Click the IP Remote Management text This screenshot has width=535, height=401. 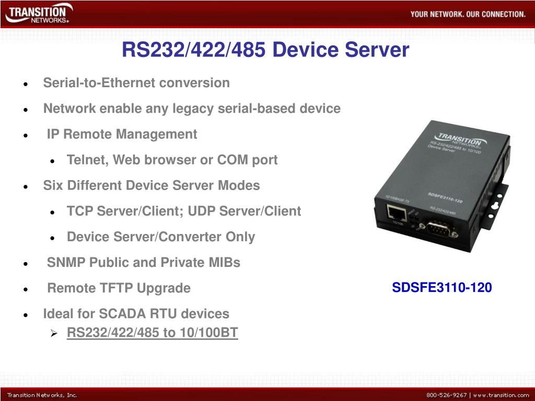pyautogui.click(x=122, y=134)
